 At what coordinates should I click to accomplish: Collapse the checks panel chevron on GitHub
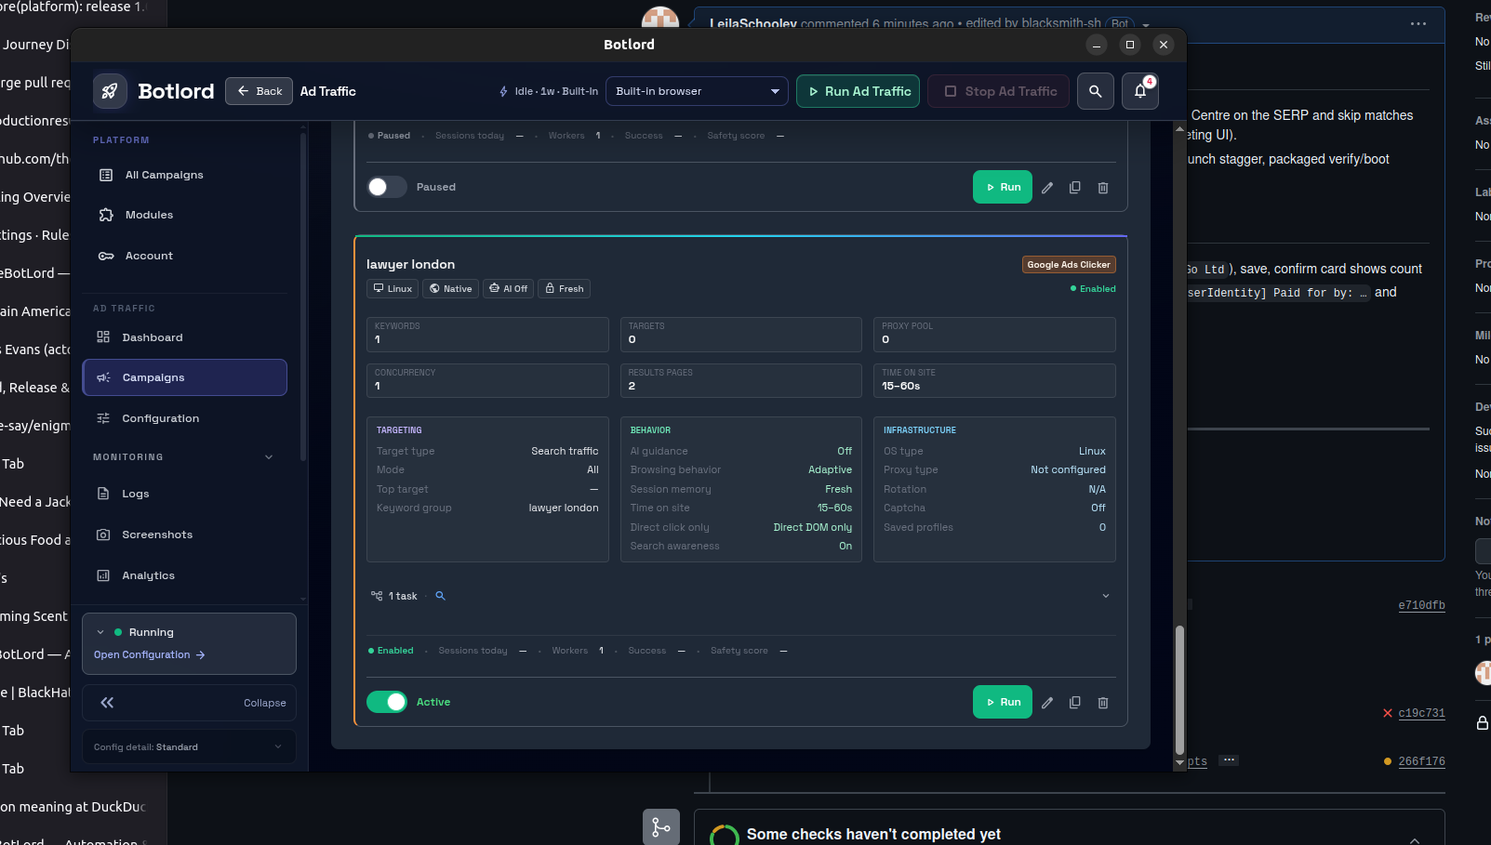tap(1415, 839)
